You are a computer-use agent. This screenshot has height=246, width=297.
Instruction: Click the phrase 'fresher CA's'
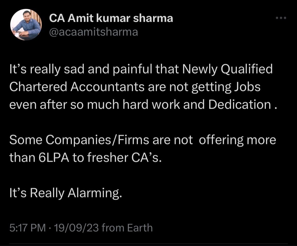coord(124,158)
